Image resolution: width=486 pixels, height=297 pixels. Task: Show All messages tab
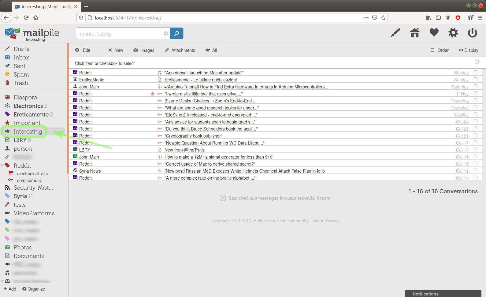tap(211, 50)
